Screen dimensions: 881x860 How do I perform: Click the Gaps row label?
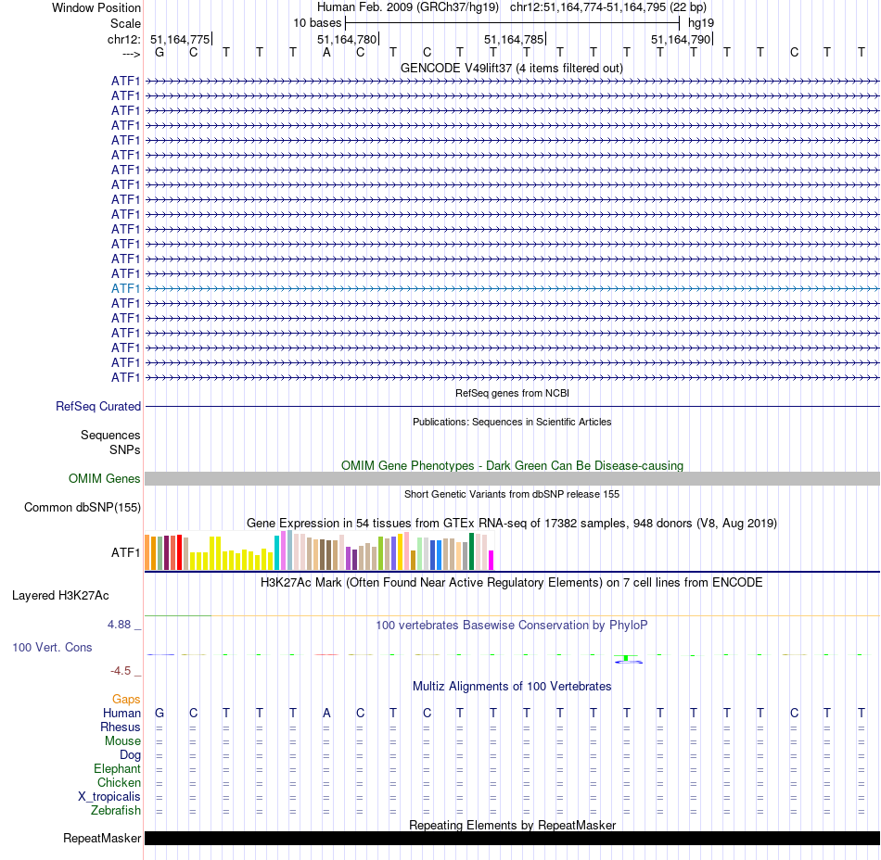click(x=126, y=699)
